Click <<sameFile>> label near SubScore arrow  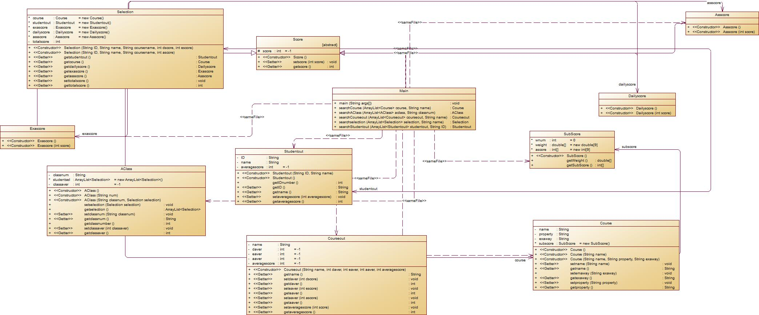[x=434, y=161]
